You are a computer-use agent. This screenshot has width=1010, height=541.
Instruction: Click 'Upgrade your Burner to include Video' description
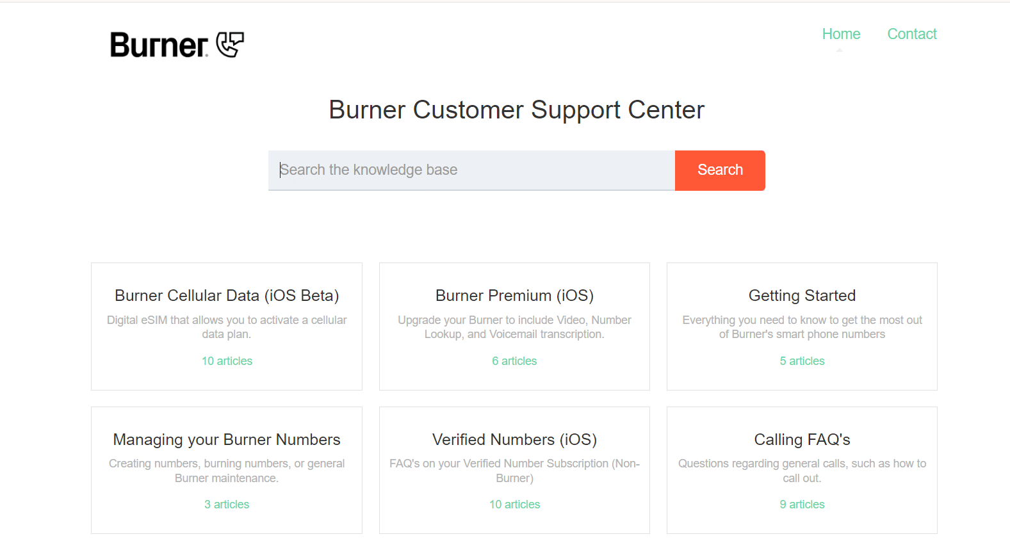click(514, 327)
